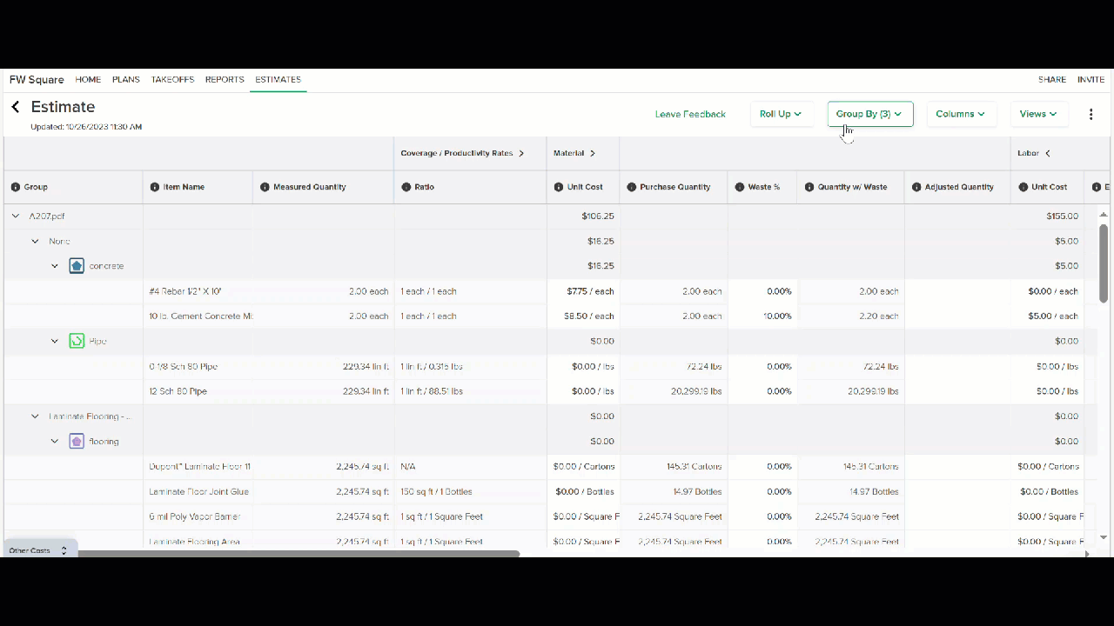The image size is (1114, 626).
Task: Click the green Pipe group icon
Action: click(77, 341)
